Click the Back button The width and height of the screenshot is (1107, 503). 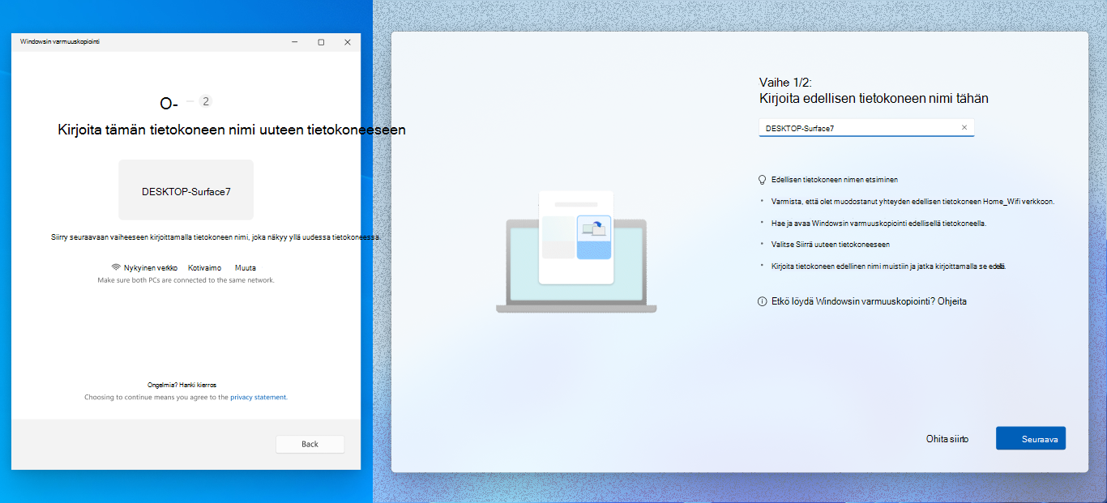(310, 444)
